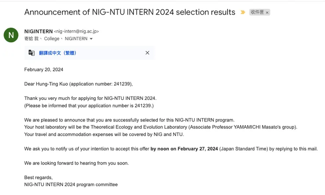Expand recipient details dropdown arrow
This screenshot has width=325, height=195.
pos(91,39)
